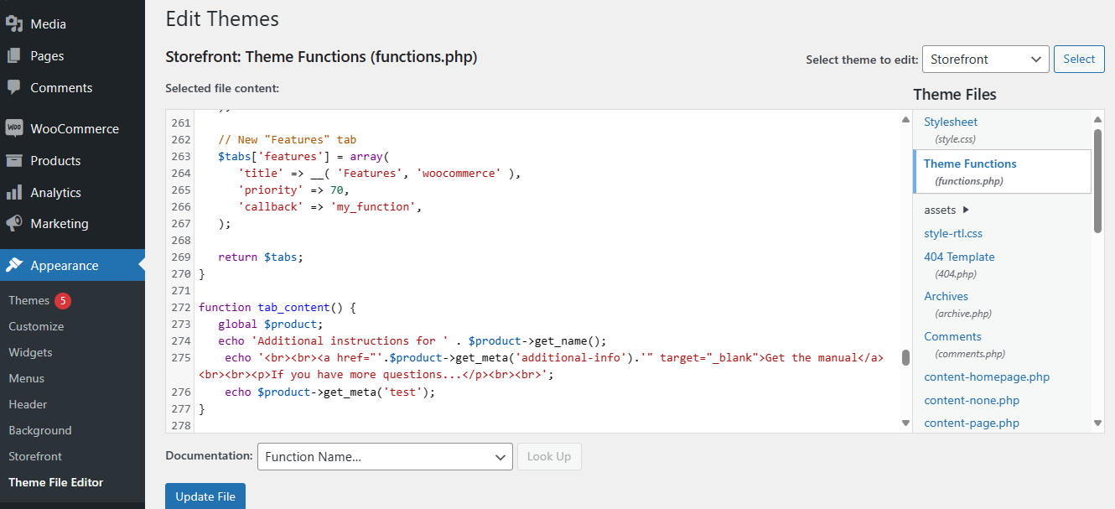Open Customize submenu item
This screenshot has width=1115, height=509.
coord(36,326)
